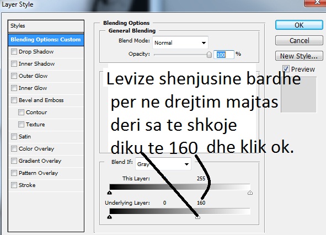Image resolution: width=326 pixels, height=235 pixels.
Task: Open the Blend If Gray dropdown
Action: tap(163, 164)
